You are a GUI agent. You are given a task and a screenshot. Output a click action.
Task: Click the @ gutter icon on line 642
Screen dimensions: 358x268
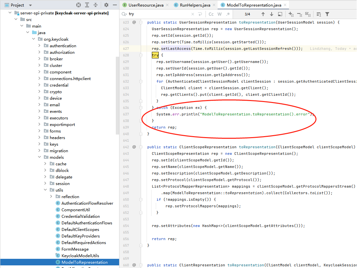pyautogui.click(x=134, y=147)
